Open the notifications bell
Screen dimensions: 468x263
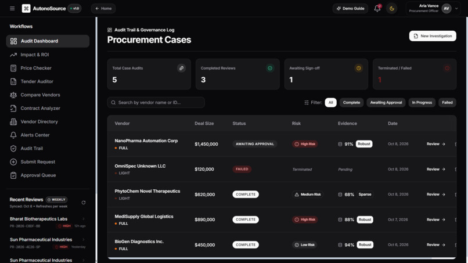pyautogui.click(x=377, y=8)
